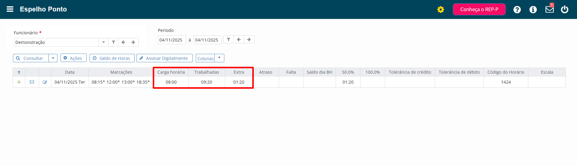The height and width of the screenshot is (166, 577).
Task: Go to next period with right arrow
Action: point(249,39)
